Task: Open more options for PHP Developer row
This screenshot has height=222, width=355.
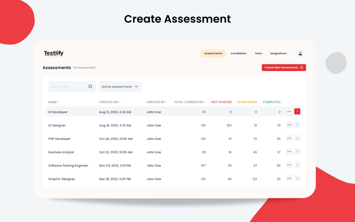Action: click(x=289, y=138)
